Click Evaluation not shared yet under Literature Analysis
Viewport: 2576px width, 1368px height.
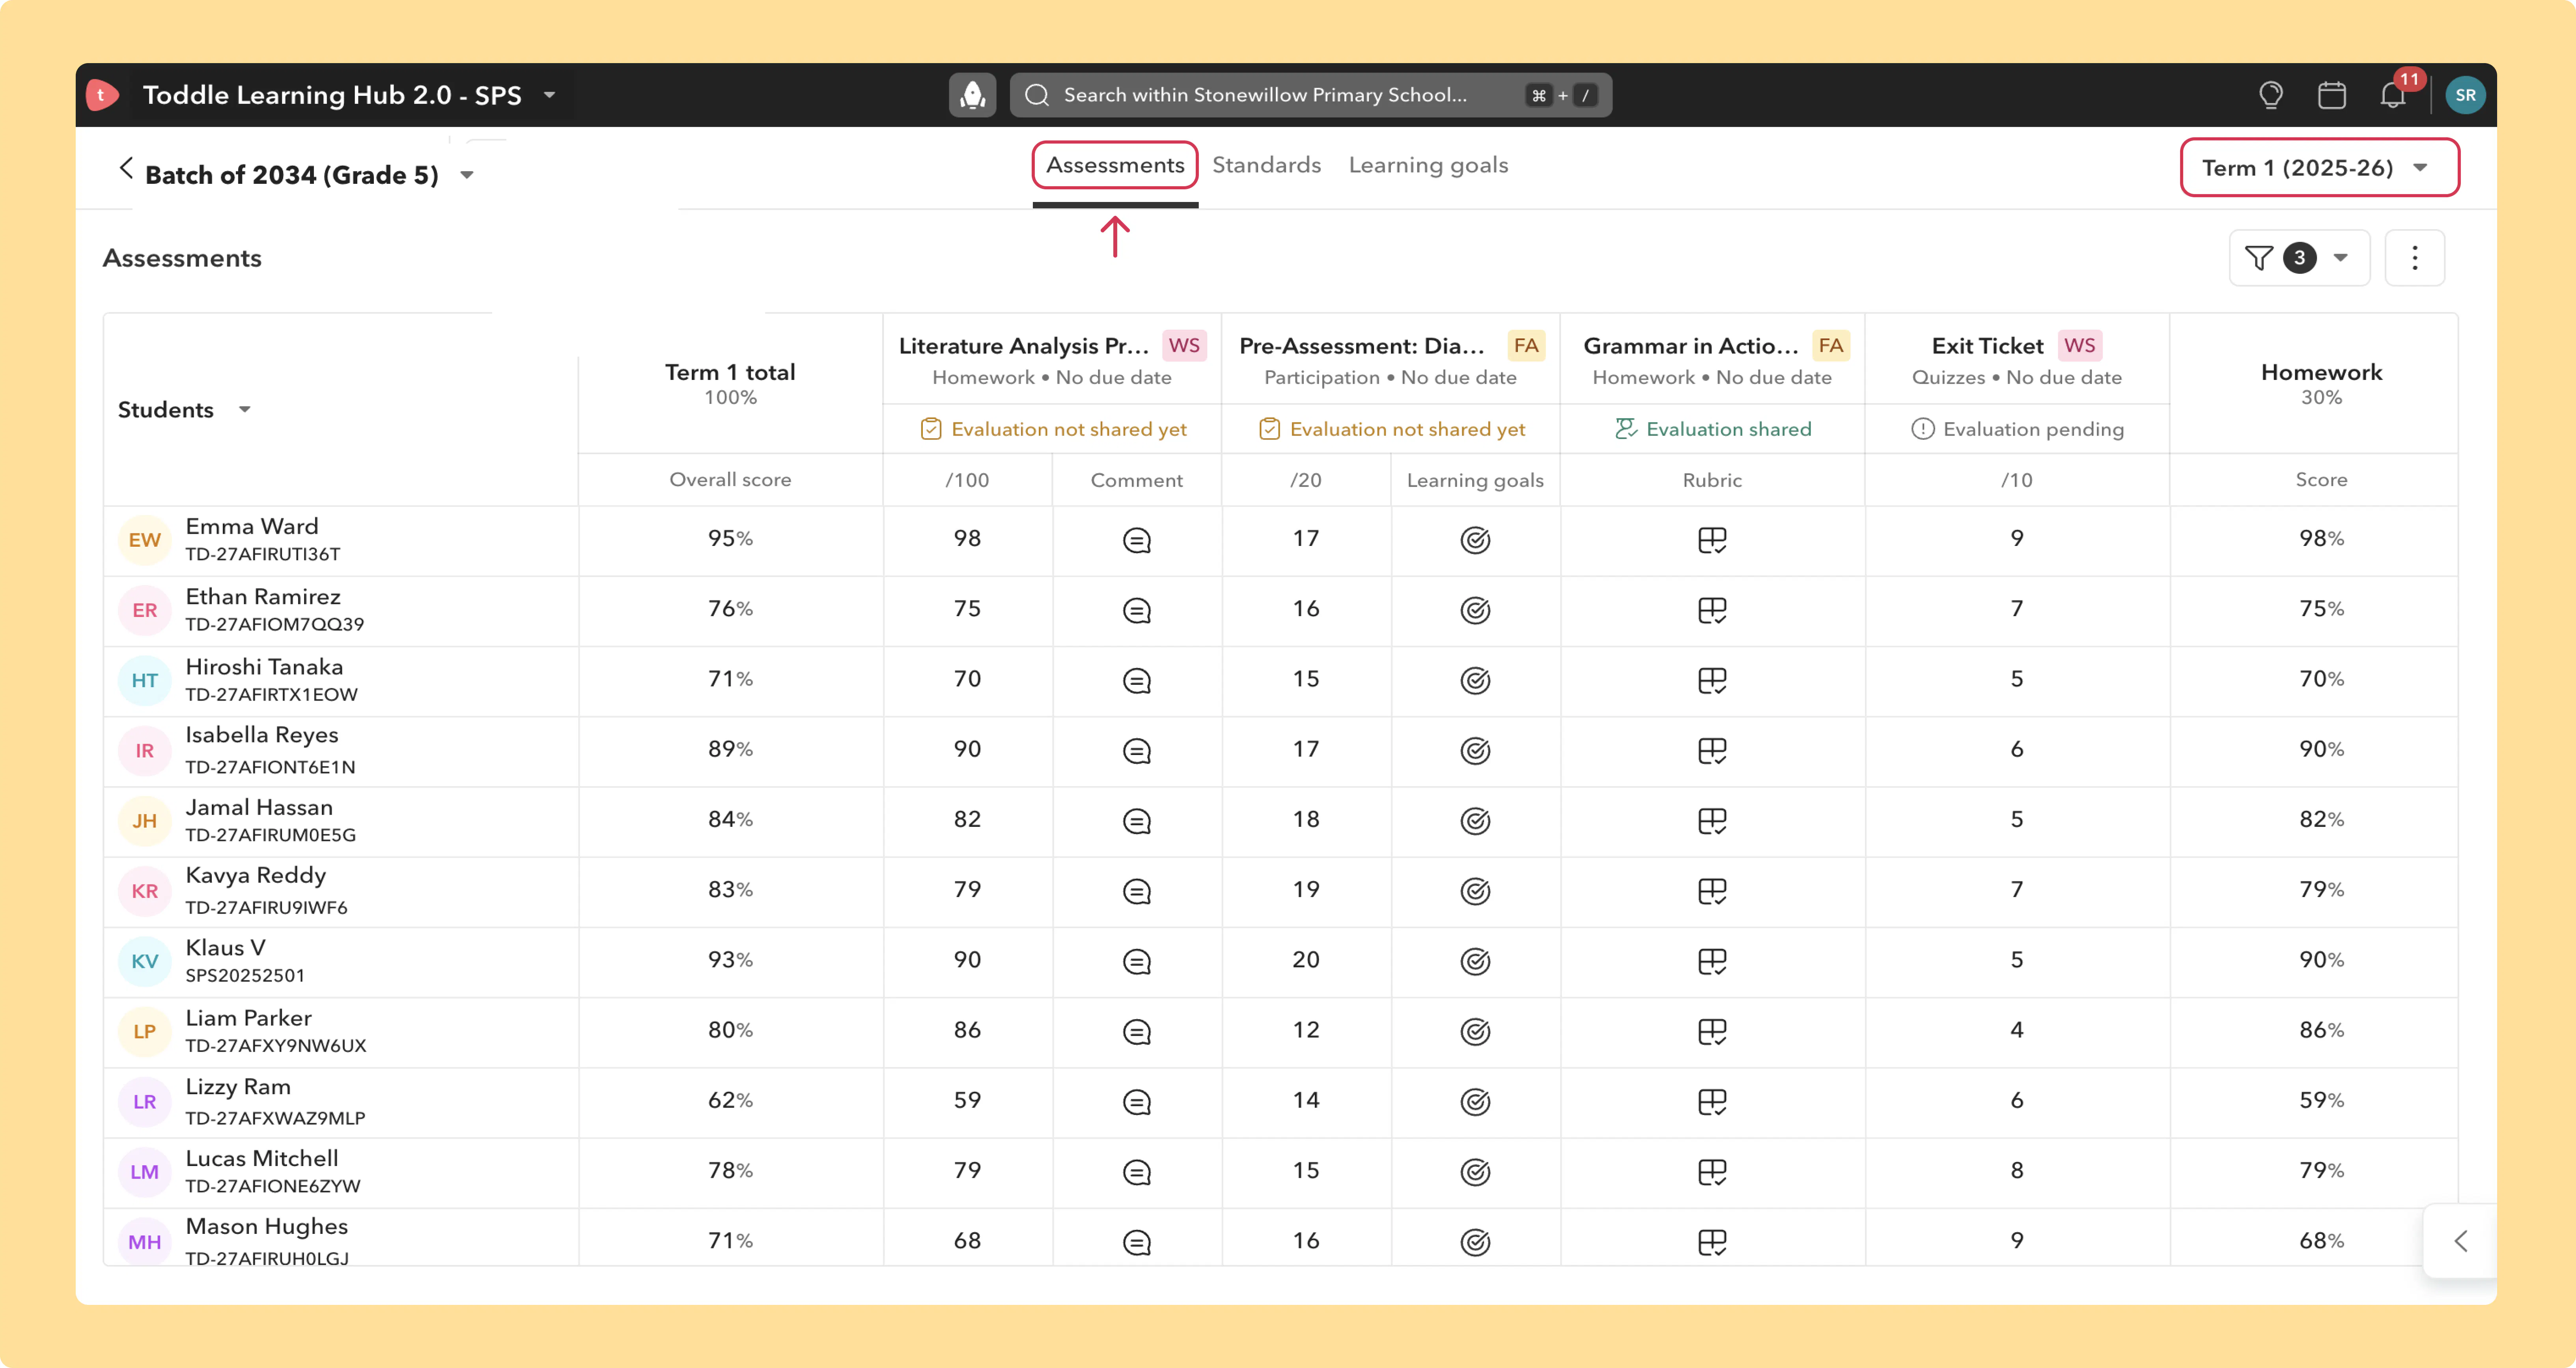point(1053,429)
